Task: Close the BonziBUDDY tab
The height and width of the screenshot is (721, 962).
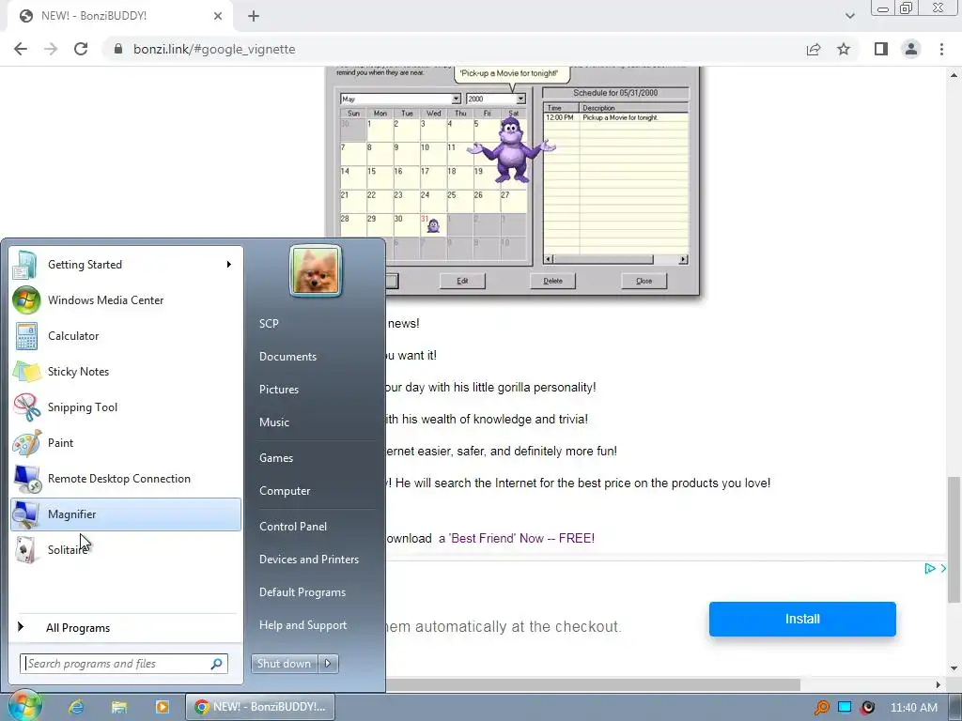Action: 218,16
